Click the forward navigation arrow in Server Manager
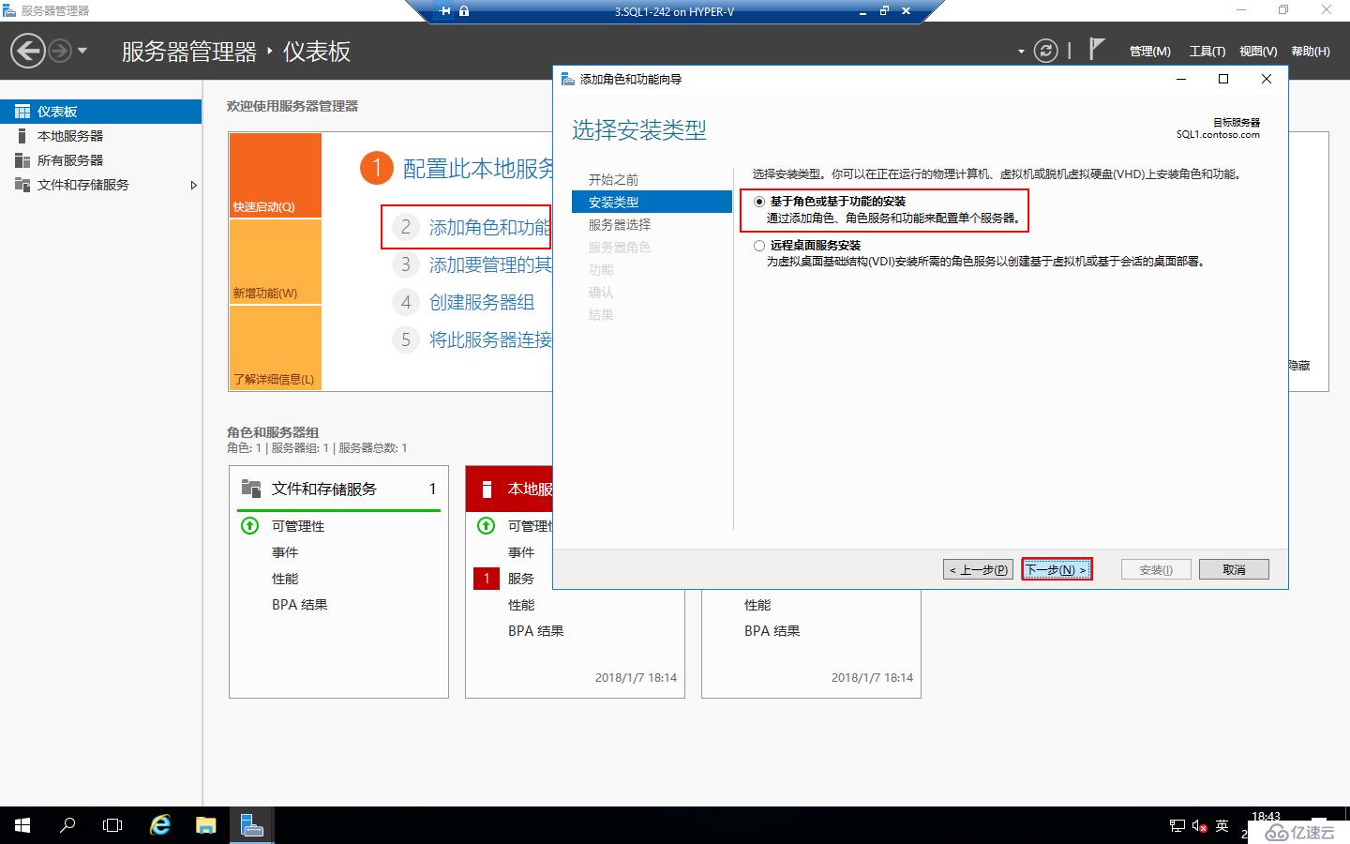Screen dimensions: 1350x844 tap(59, 51)
